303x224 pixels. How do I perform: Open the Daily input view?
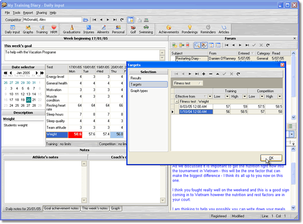[x=12, y=30]
